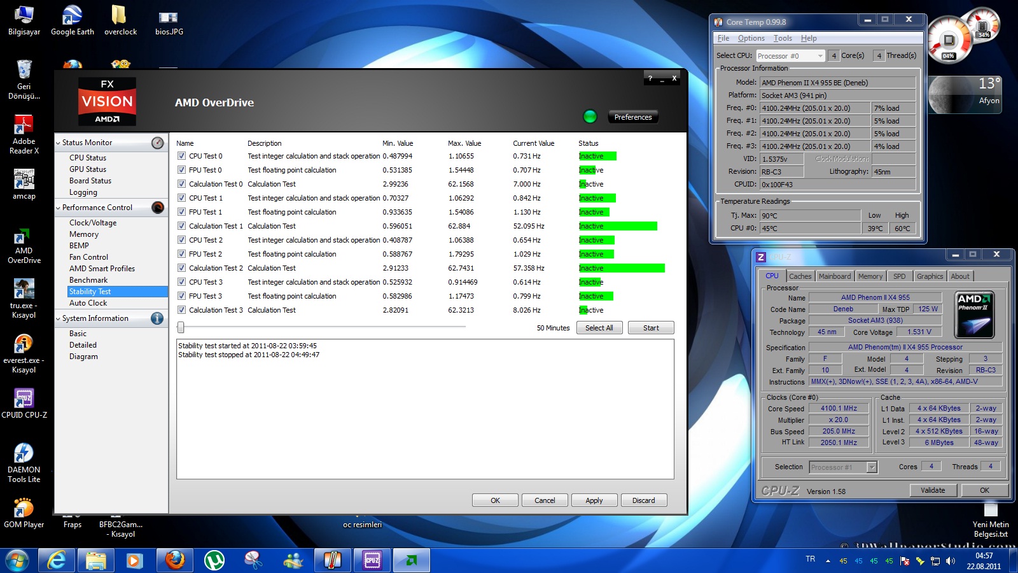This screenshot has width=1018, height=573.
Task: Click the test duration slider handle
Action: 181,327
